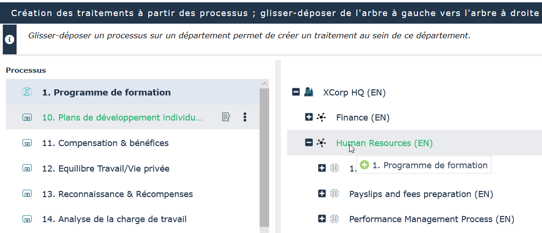Click the icon beside Compensation & bénéfices
This screenshot has width=542, height=233.
pos(27,143)
